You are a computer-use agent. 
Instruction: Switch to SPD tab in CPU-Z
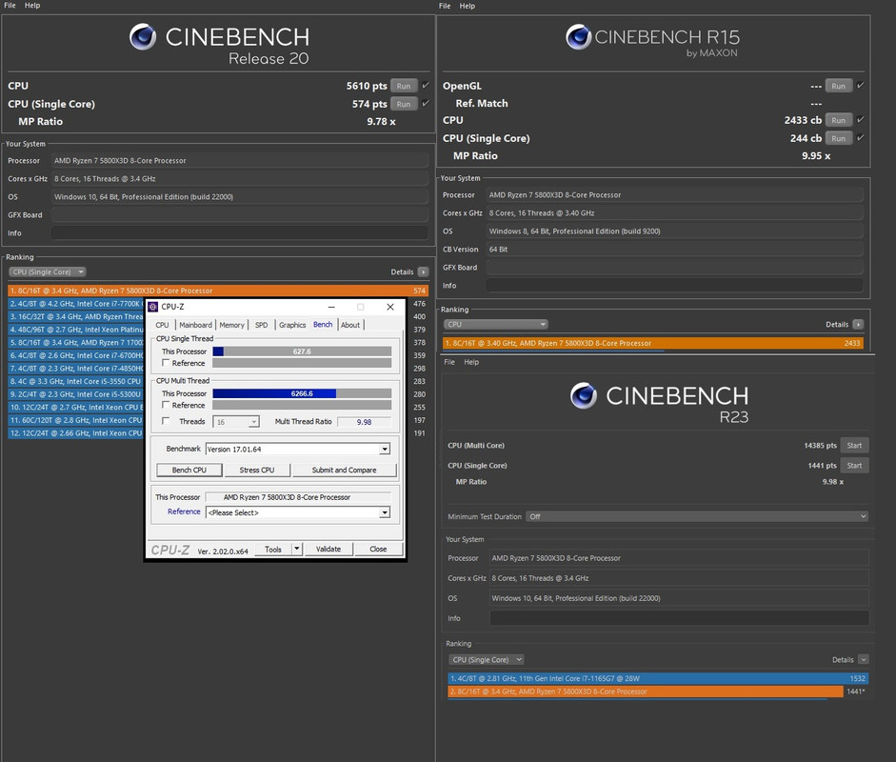[x=261, y=325]
